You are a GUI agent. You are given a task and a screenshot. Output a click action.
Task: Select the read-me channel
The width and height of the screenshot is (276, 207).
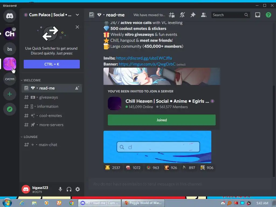point(51,88)
